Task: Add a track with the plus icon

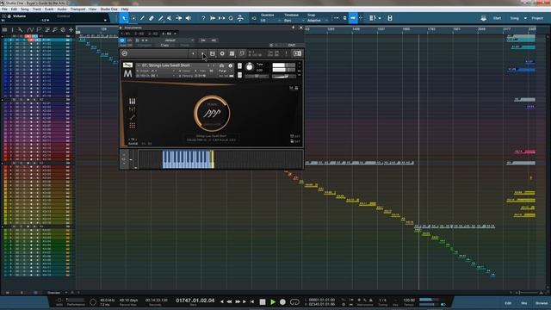Action: click(71, 30)
